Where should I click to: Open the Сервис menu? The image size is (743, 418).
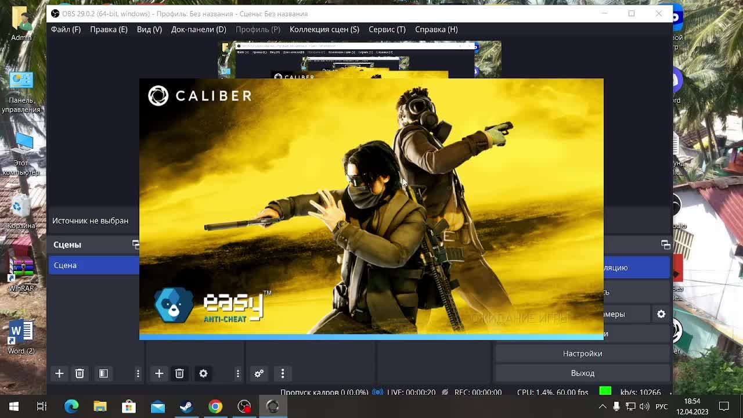[387, 29]
